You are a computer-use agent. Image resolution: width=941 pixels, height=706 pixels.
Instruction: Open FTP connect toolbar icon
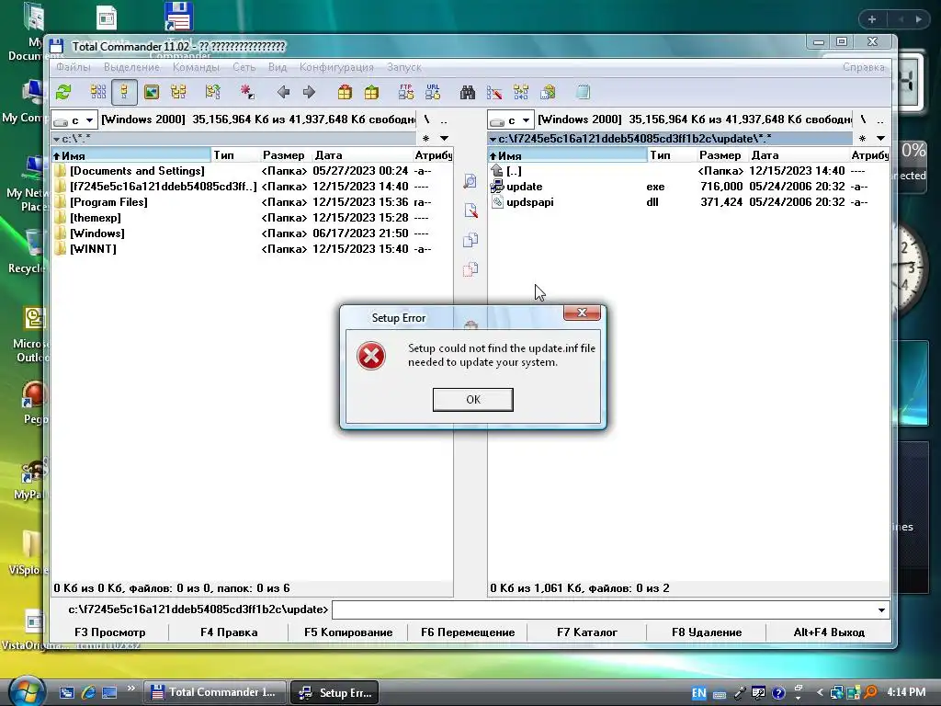(406, 92)
